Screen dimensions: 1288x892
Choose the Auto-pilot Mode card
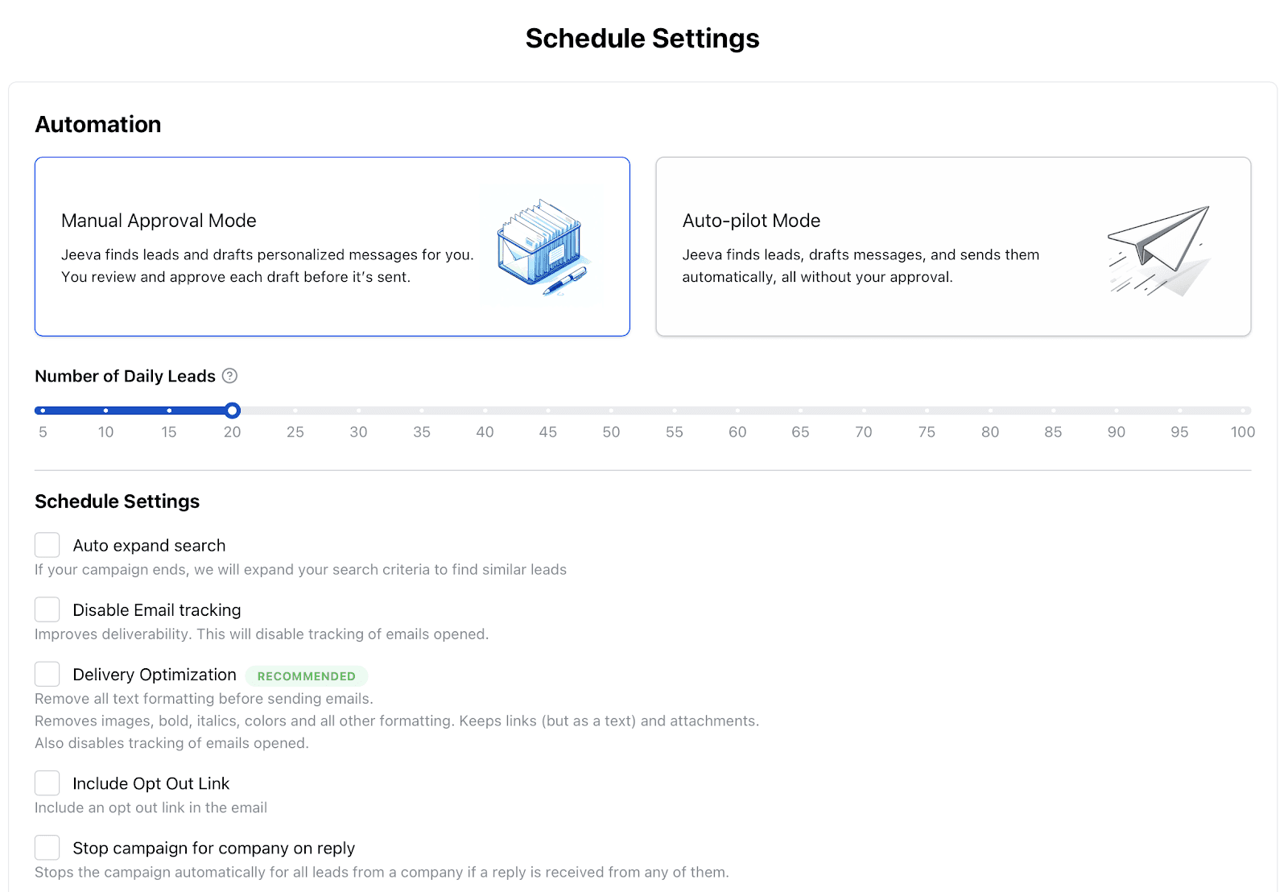(x=953, y=246)
